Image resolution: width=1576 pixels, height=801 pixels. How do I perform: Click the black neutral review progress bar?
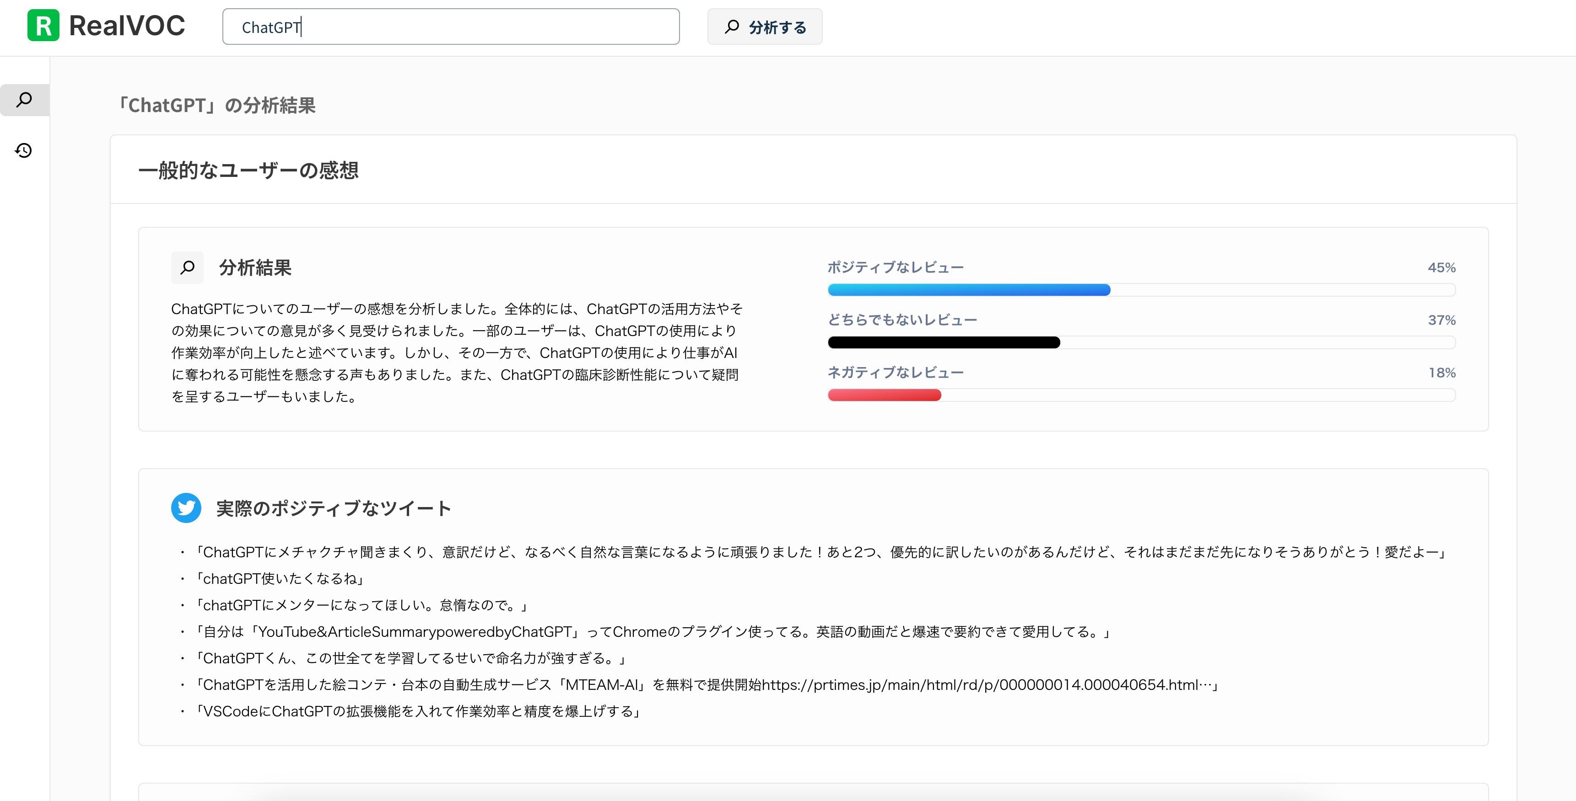click(x=944, y=342)
